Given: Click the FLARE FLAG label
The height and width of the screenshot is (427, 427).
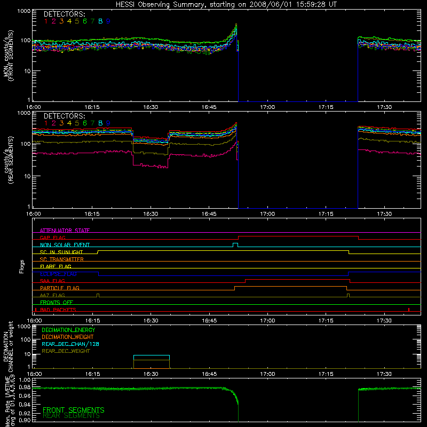Looking at the screenshot, I should 56,266.
